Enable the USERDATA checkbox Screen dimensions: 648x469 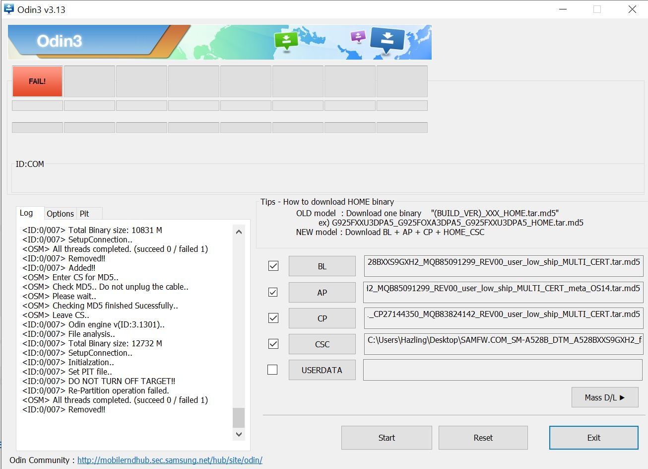[x=272, y=370]
